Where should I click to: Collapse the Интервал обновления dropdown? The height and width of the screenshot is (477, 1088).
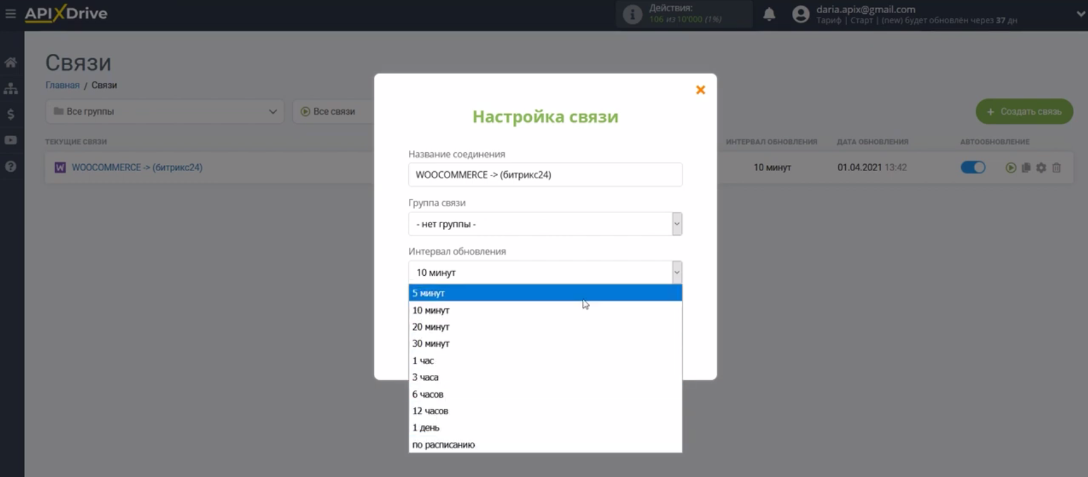545,273
